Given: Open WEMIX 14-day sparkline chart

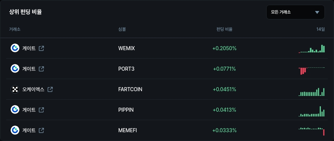Looking at the screenshot, I should 312,49.
